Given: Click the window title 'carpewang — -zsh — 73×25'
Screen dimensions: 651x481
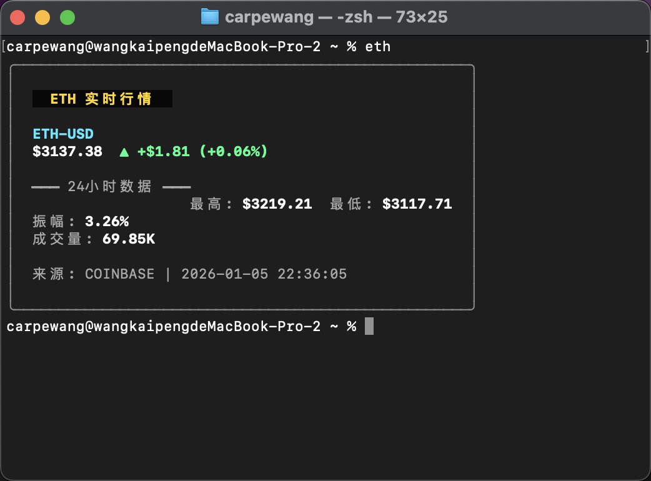Looking at the screenshot, I should [336, 17].
